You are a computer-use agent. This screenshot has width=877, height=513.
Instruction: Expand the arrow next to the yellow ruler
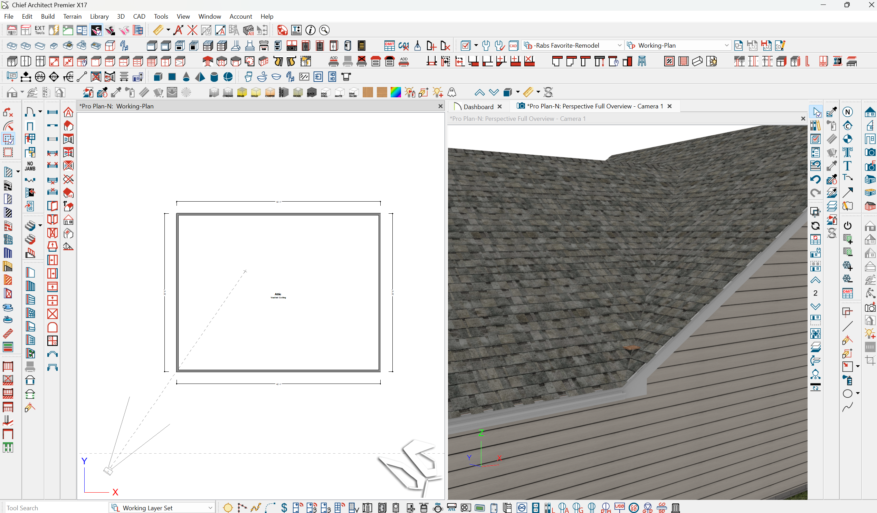(168, 30)
